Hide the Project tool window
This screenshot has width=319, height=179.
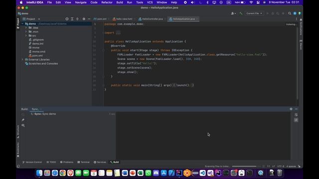point(89,19)
